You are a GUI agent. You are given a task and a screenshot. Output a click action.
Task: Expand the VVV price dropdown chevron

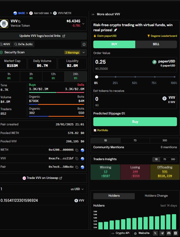coord(83,24)
